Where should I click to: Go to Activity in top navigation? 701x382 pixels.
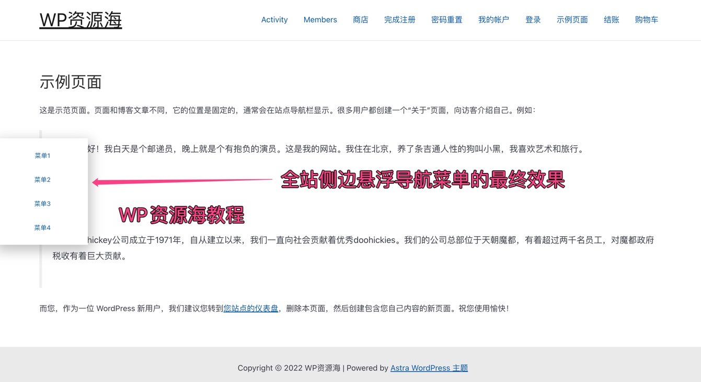(274, 20)
